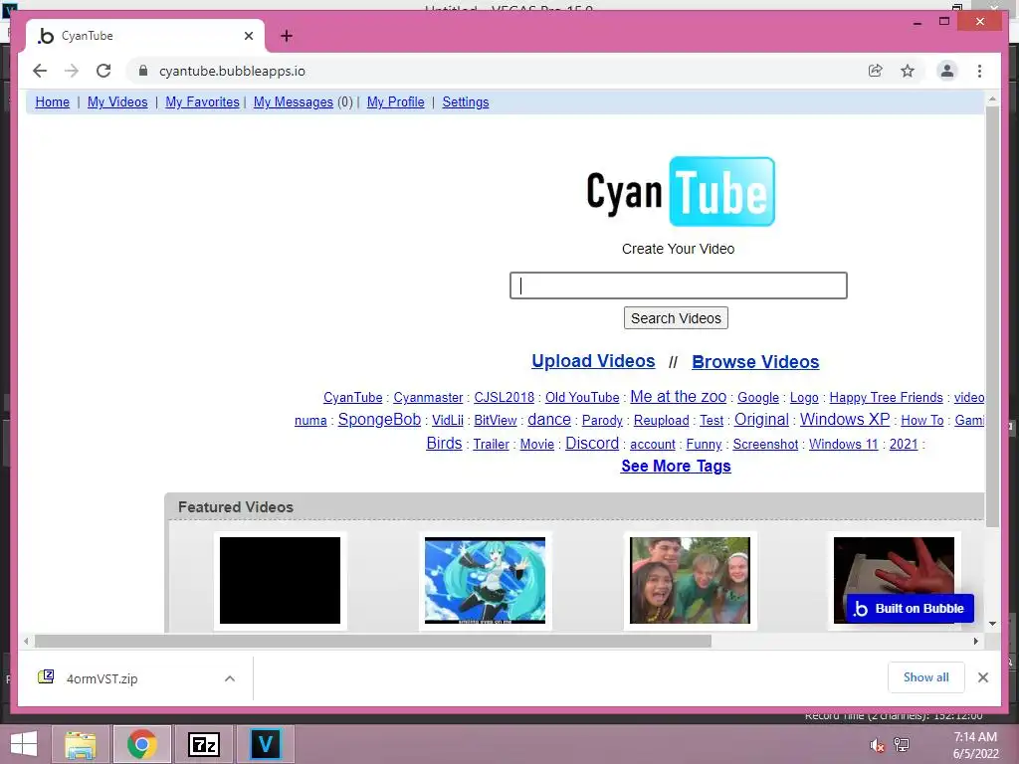Bookmark this page with the star icon
The height and width of the screenshot is (764, 1019).
click(908, 71)
